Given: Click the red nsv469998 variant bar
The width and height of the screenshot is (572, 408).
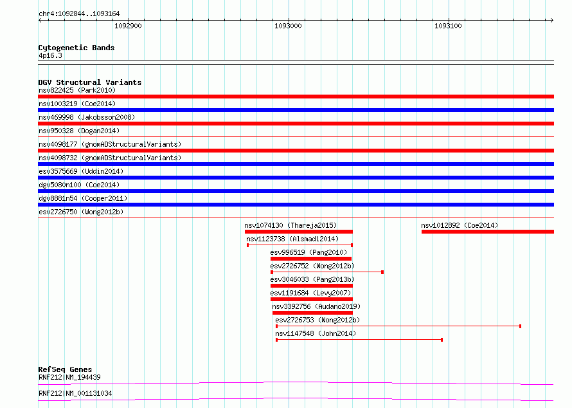Looking at the screenshot, I should 296,124.
